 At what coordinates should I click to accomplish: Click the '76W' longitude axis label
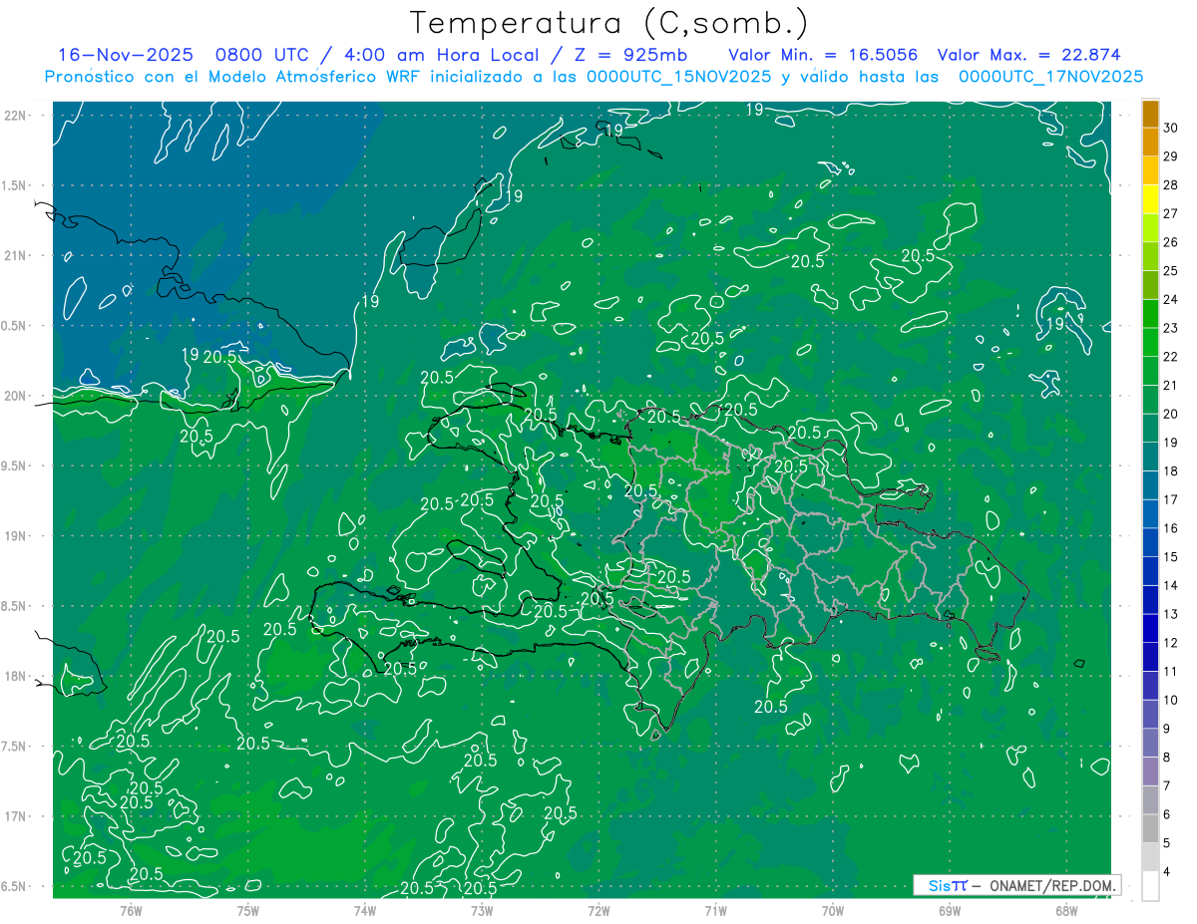click(x=131, y=910)
